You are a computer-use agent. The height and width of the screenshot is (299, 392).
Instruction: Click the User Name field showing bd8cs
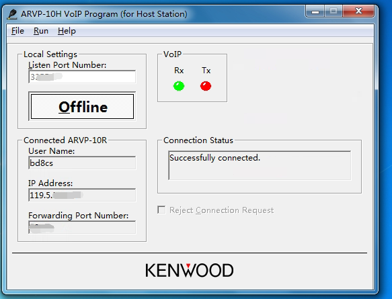[82, 163]
